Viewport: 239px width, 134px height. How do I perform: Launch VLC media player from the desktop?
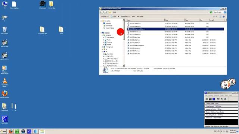pos(4,83)
